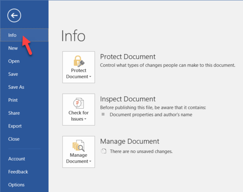Screen dimensions: 243x192
Task: Click the padlock and key Protect Document icon
Action: [x=79, y=61]
